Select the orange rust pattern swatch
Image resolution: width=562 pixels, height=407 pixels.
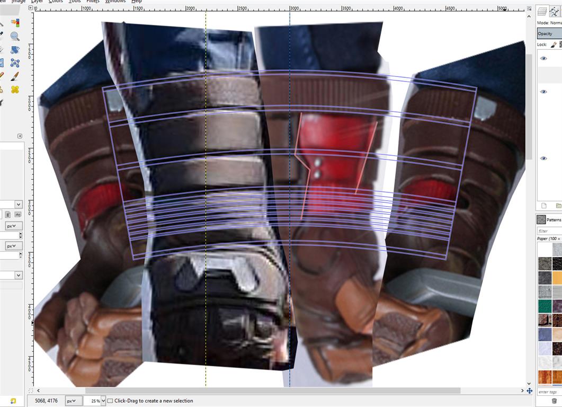pos(545,378)
